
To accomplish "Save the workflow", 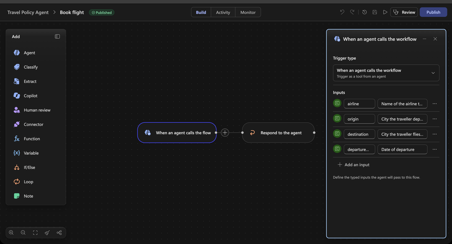I will pos(375,12).
